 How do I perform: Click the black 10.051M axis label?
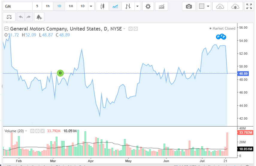(246, 149)
